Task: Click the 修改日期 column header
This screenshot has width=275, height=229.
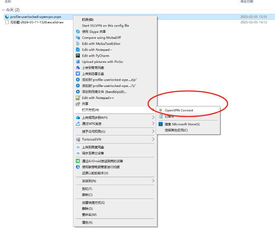Action: click(247, 1)
